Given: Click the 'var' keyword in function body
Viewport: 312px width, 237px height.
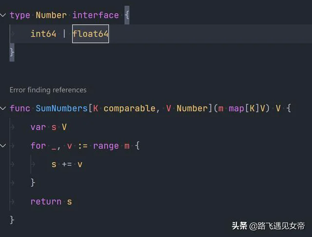Looking at the screenshot, I should pos(38,127).
